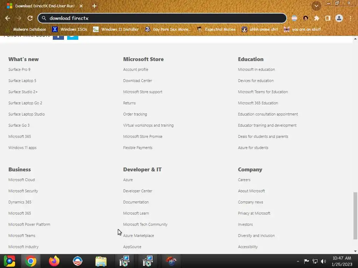Open the Microsoft in education link
The width and height of the screenshot is (358, 268).
pyautogui.click(x=256, y=69)
